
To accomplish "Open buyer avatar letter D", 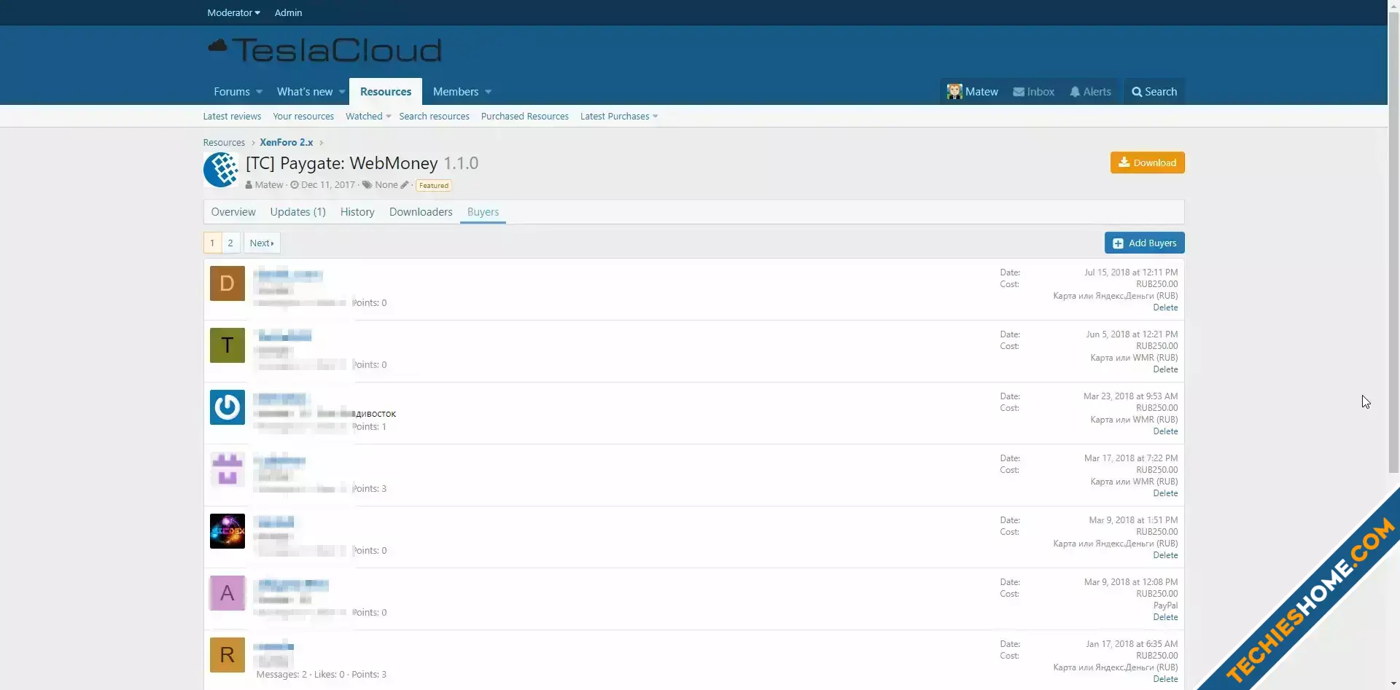I will click(227, 283).
